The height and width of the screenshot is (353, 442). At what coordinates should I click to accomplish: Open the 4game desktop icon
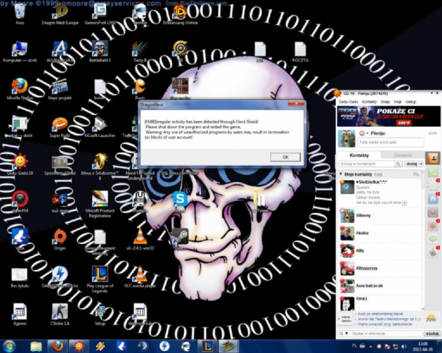point(20,314)
